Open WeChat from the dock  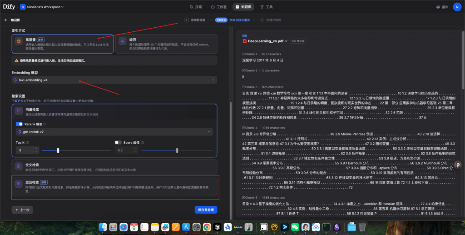coord(295,226)
